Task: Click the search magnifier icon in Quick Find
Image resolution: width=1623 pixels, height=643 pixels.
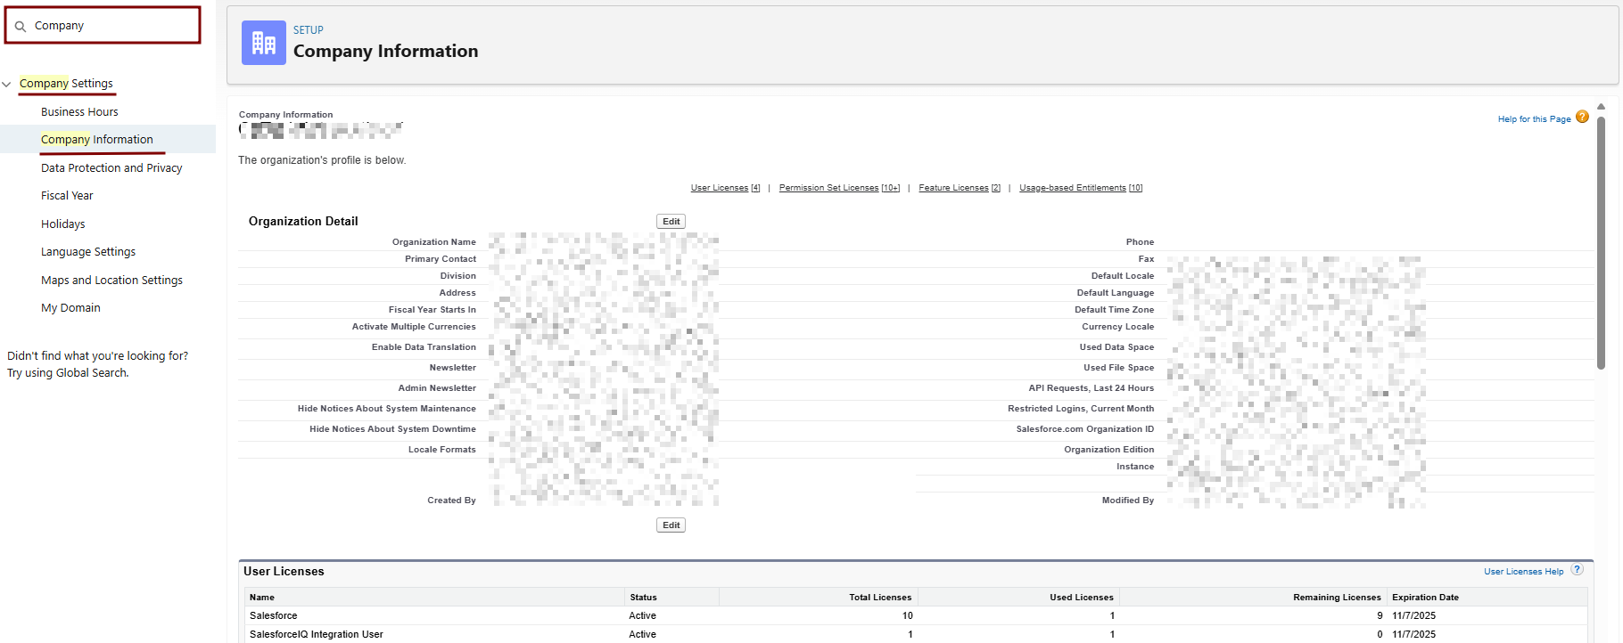Action: 21,27
